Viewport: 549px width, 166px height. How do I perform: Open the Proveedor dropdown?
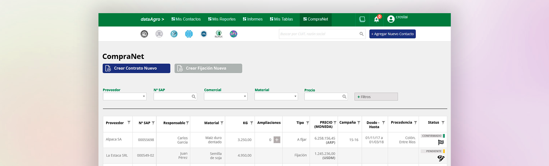coord(125,96)
